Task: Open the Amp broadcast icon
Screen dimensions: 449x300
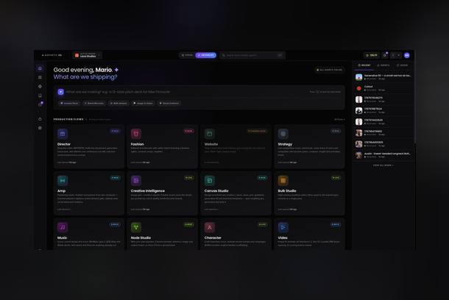Action: point(63,180)
